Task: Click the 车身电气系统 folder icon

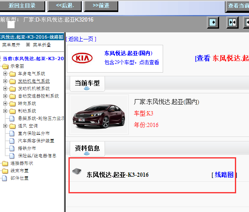Action: pos(12,74)
